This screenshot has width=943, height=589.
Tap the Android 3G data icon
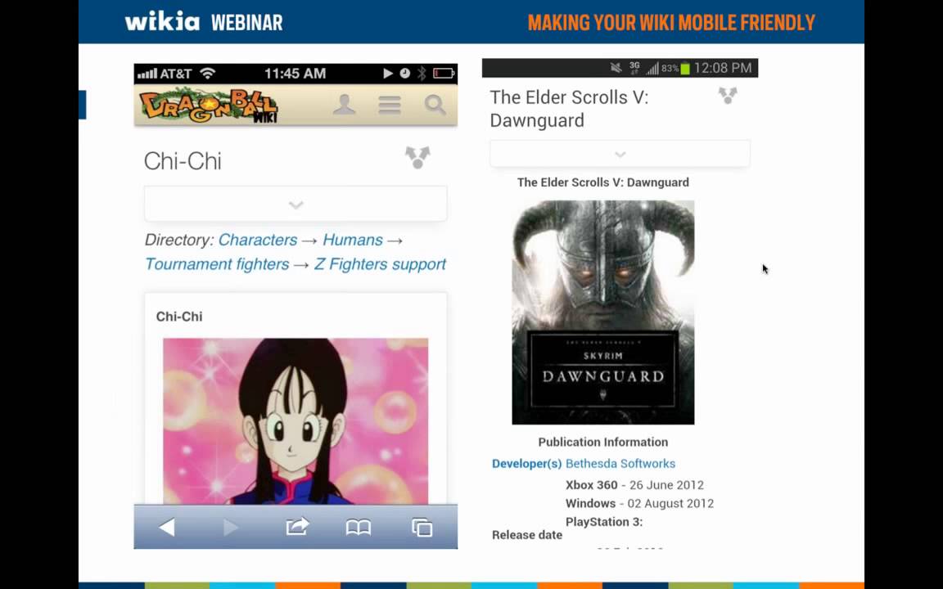click(x=634, y=68)
